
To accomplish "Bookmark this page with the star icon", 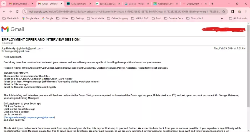I will (224, 11).
